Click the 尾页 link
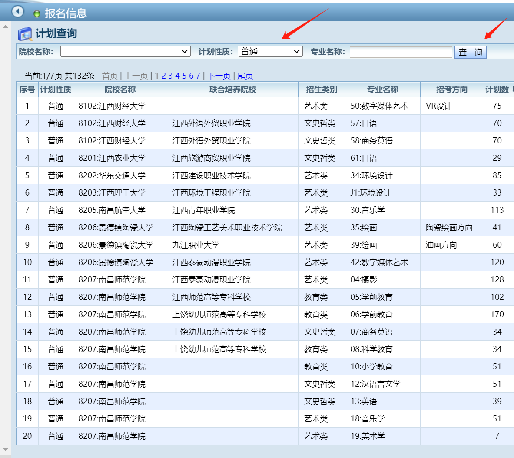The height and width of the screenshot is (458, 514). 245,76
